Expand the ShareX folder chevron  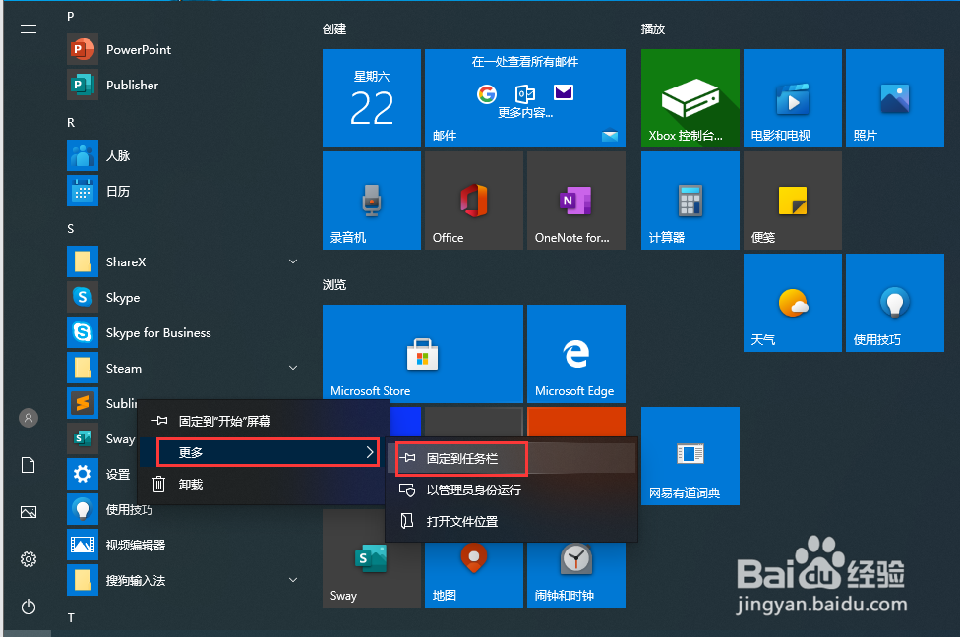pos(293,261)
